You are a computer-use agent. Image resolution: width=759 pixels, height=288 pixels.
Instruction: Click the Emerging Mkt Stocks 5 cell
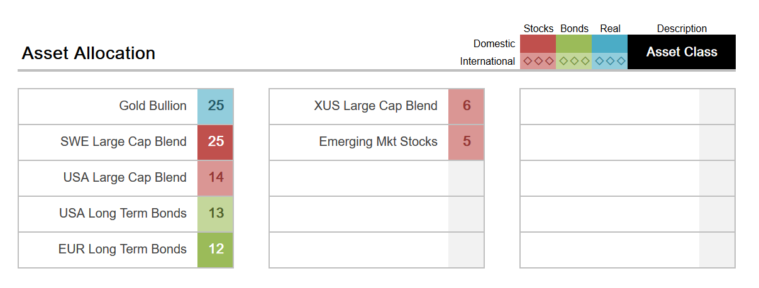[467, 142]
